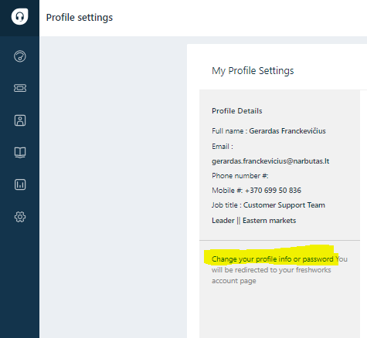Open the Contacts person icon
The height and width of the screenshot is (338, 367).
(x=20, y=120)
